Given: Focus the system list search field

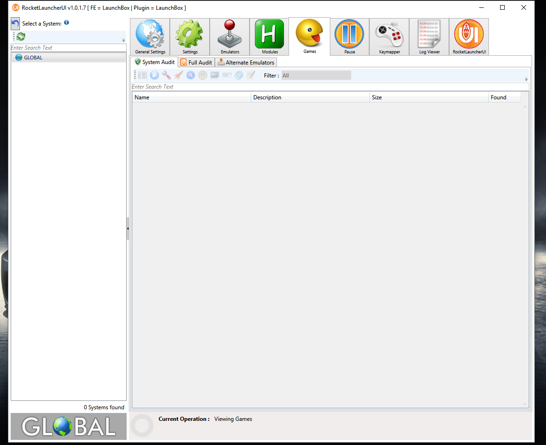Looking at the screenshot, I should (x=68, y=48).
